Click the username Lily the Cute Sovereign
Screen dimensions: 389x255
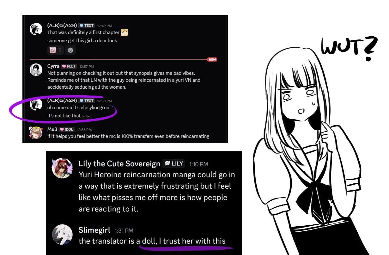[119, 164]
